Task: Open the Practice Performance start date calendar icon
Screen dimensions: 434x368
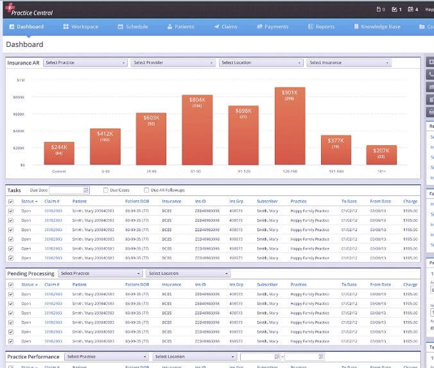Action: [277, 356]
